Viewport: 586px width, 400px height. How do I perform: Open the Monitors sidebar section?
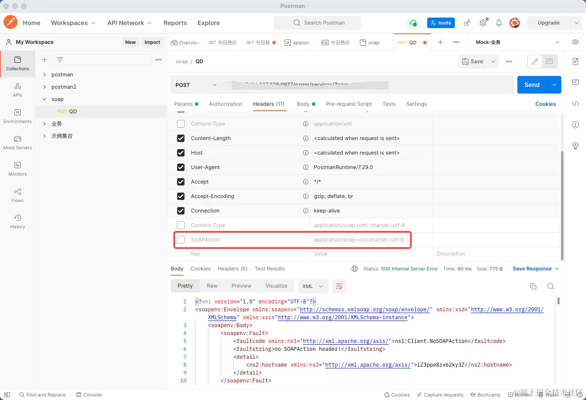[x=18, y=169]
